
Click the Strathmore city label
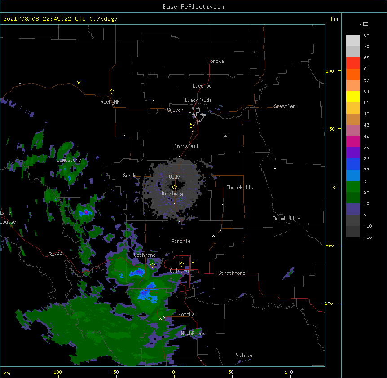[x=232, y=273]
